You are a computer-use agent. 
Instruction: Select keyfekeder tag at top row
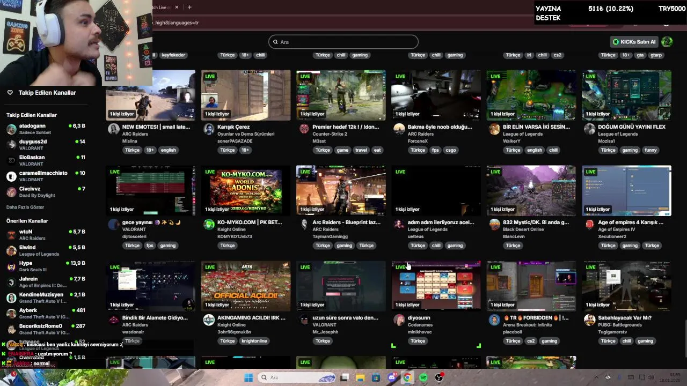pos(173,55)
